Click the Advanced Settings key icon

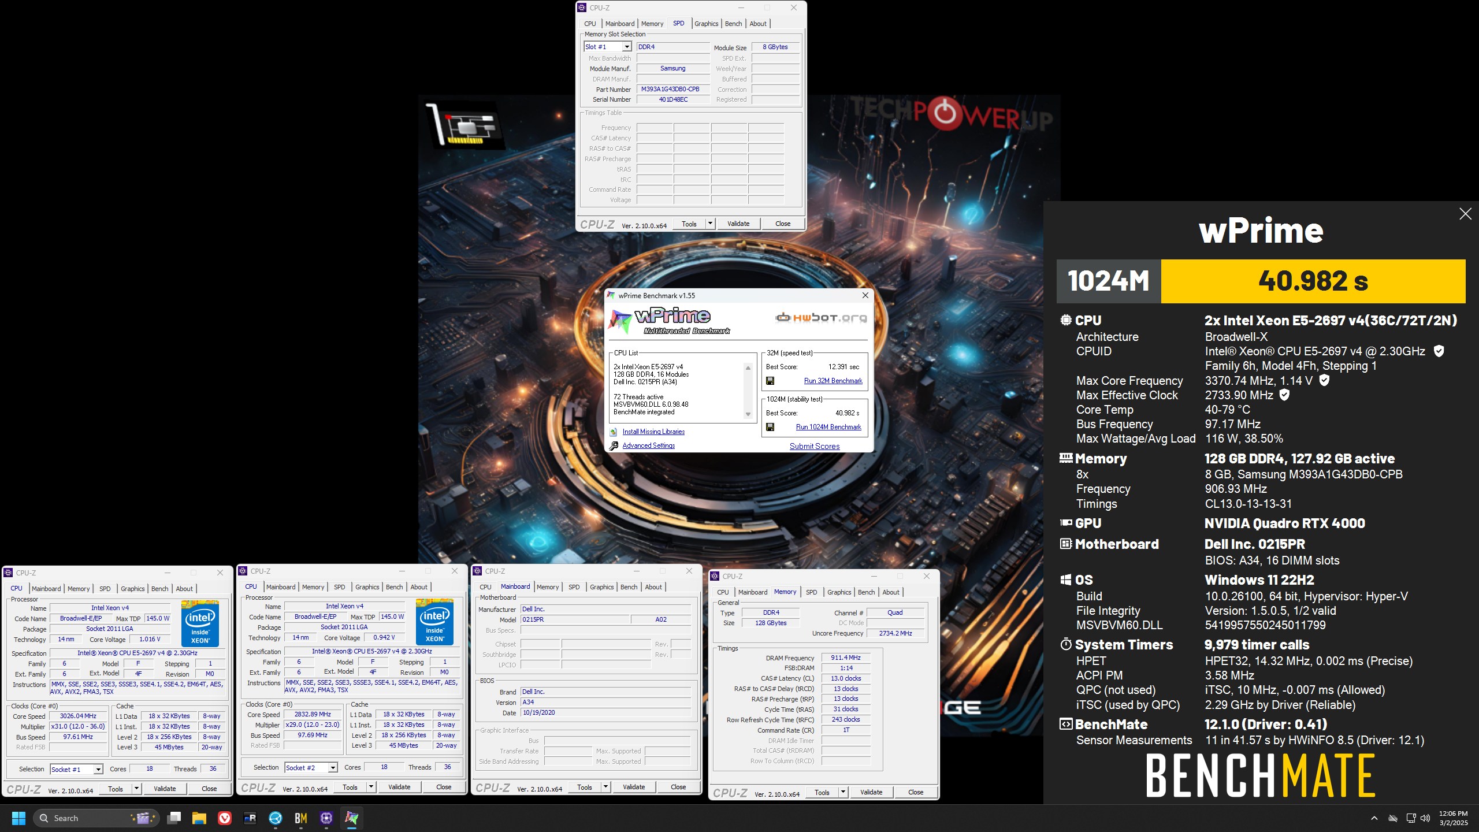[614, 445]
